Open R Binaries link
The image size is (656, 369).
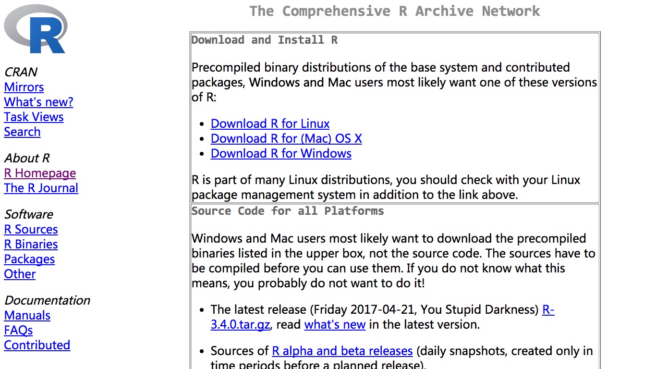31,244
